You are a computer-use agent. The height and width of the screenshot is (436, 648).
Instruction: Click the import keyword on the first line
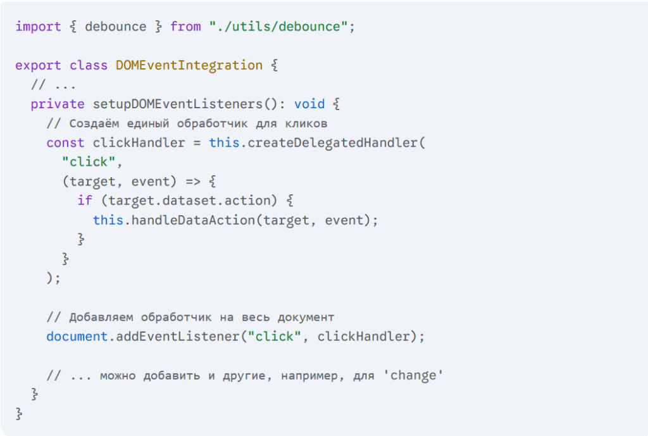coord(38,27)
